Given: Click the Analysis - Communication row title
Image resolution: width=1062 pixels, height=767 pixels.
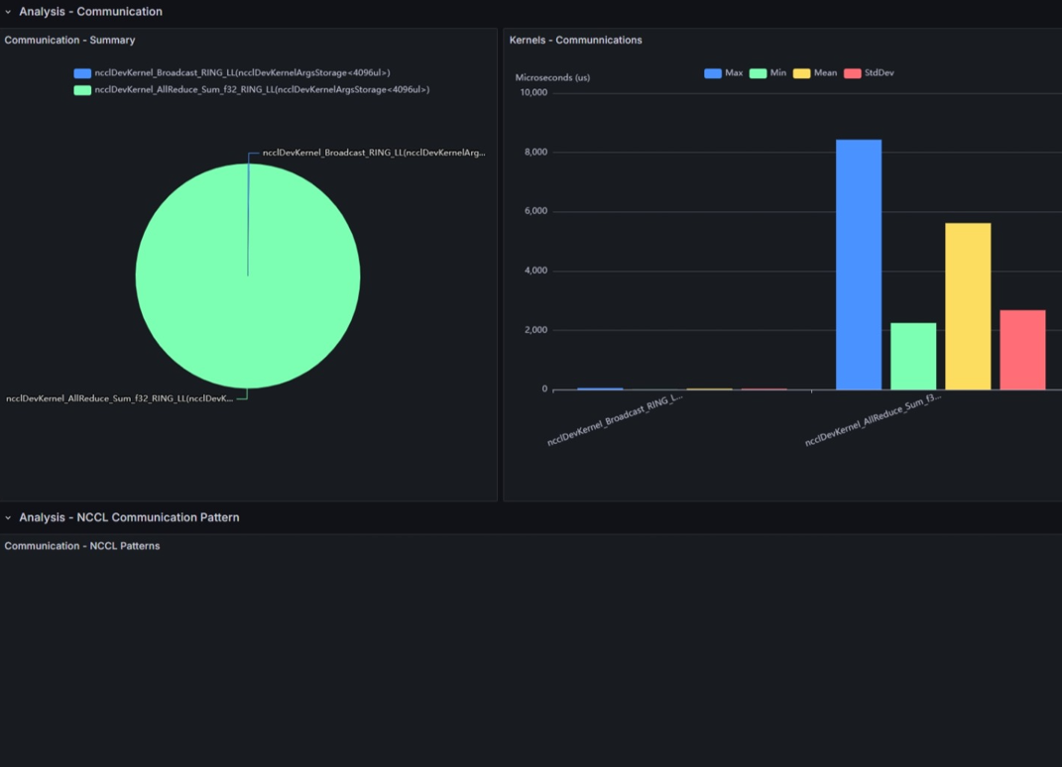Looking at the screenshot, I should [x=90, y=12].
